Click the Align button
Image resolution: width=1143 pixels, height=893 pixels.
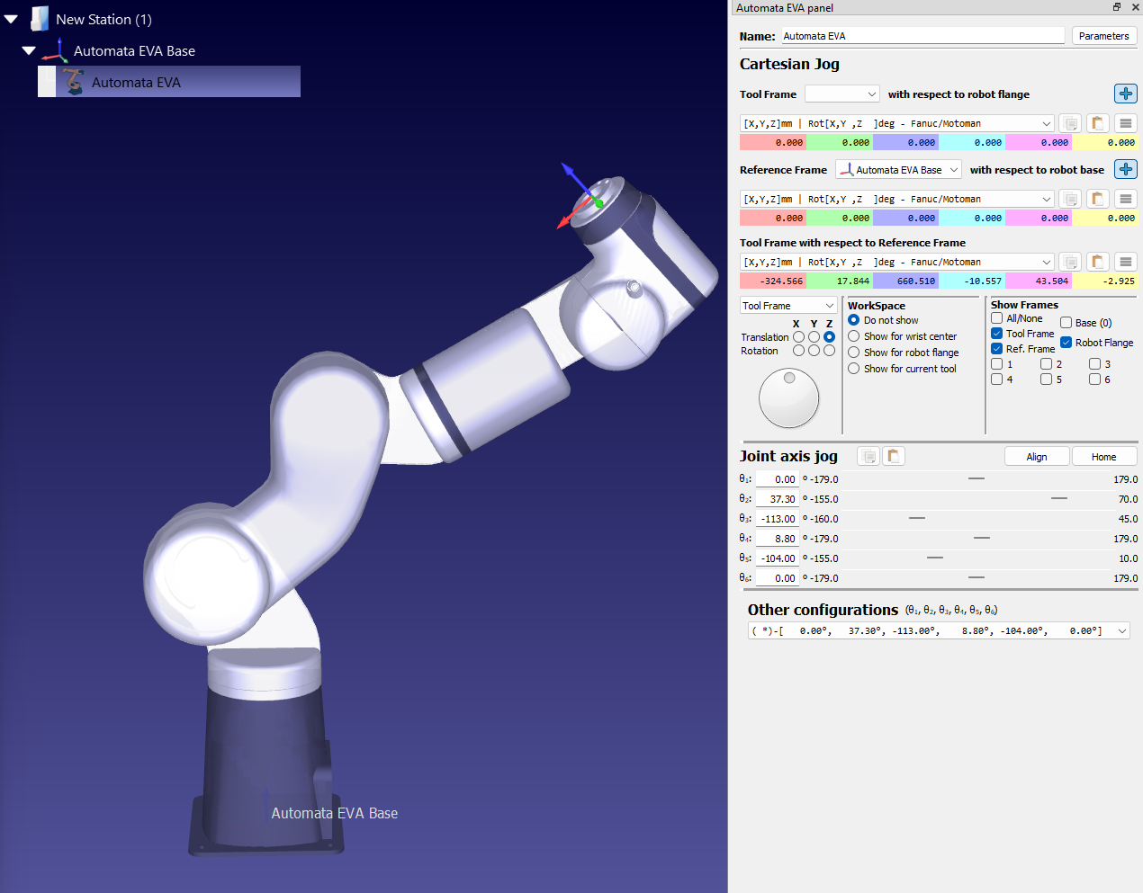(1037, 457)
